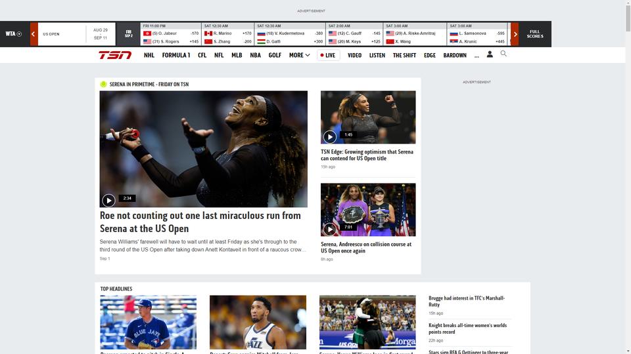631x354 pixels.
Task: Open the LISTEN page
Action: (x=377, y=55)
